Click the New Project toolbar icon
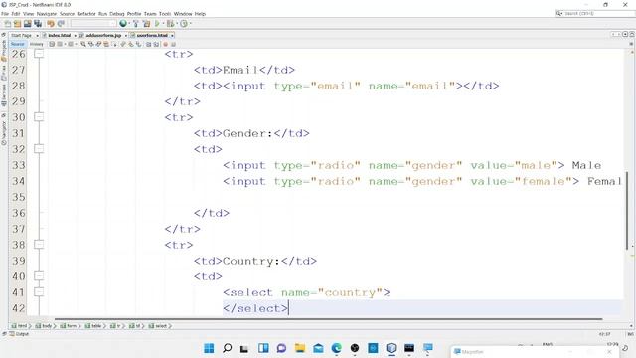This screenshot has height=358, width=636. (18, 24)
